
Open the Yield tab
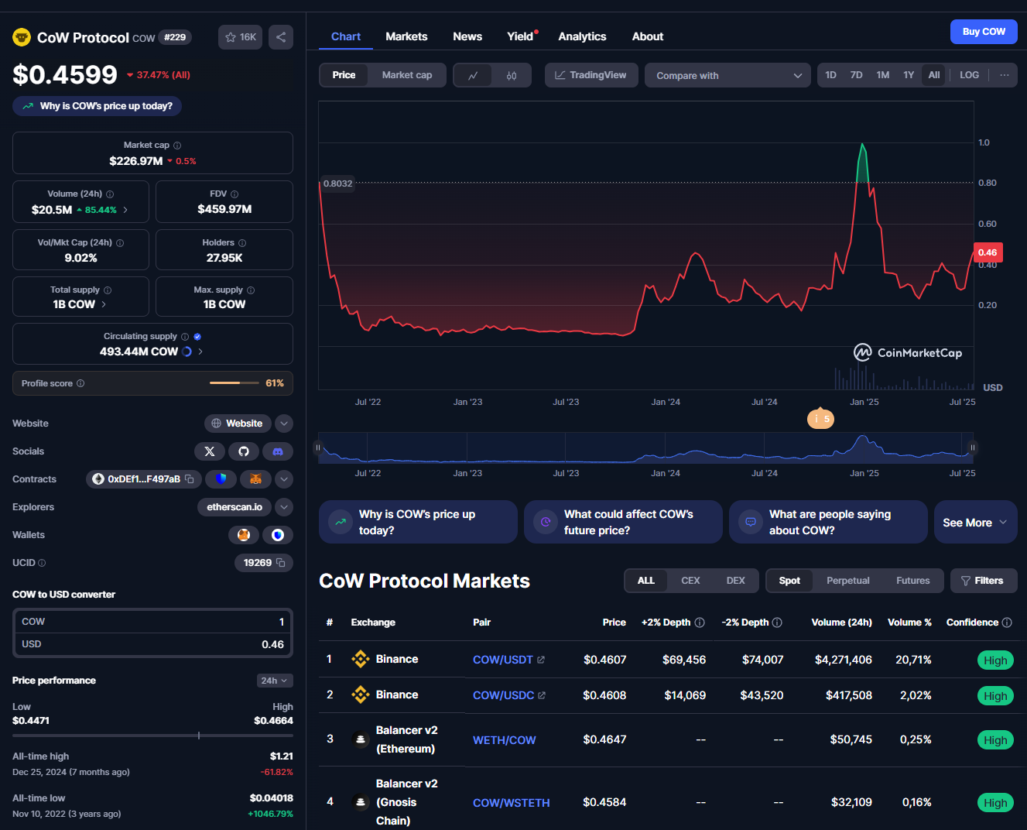(x=520, y=36)
